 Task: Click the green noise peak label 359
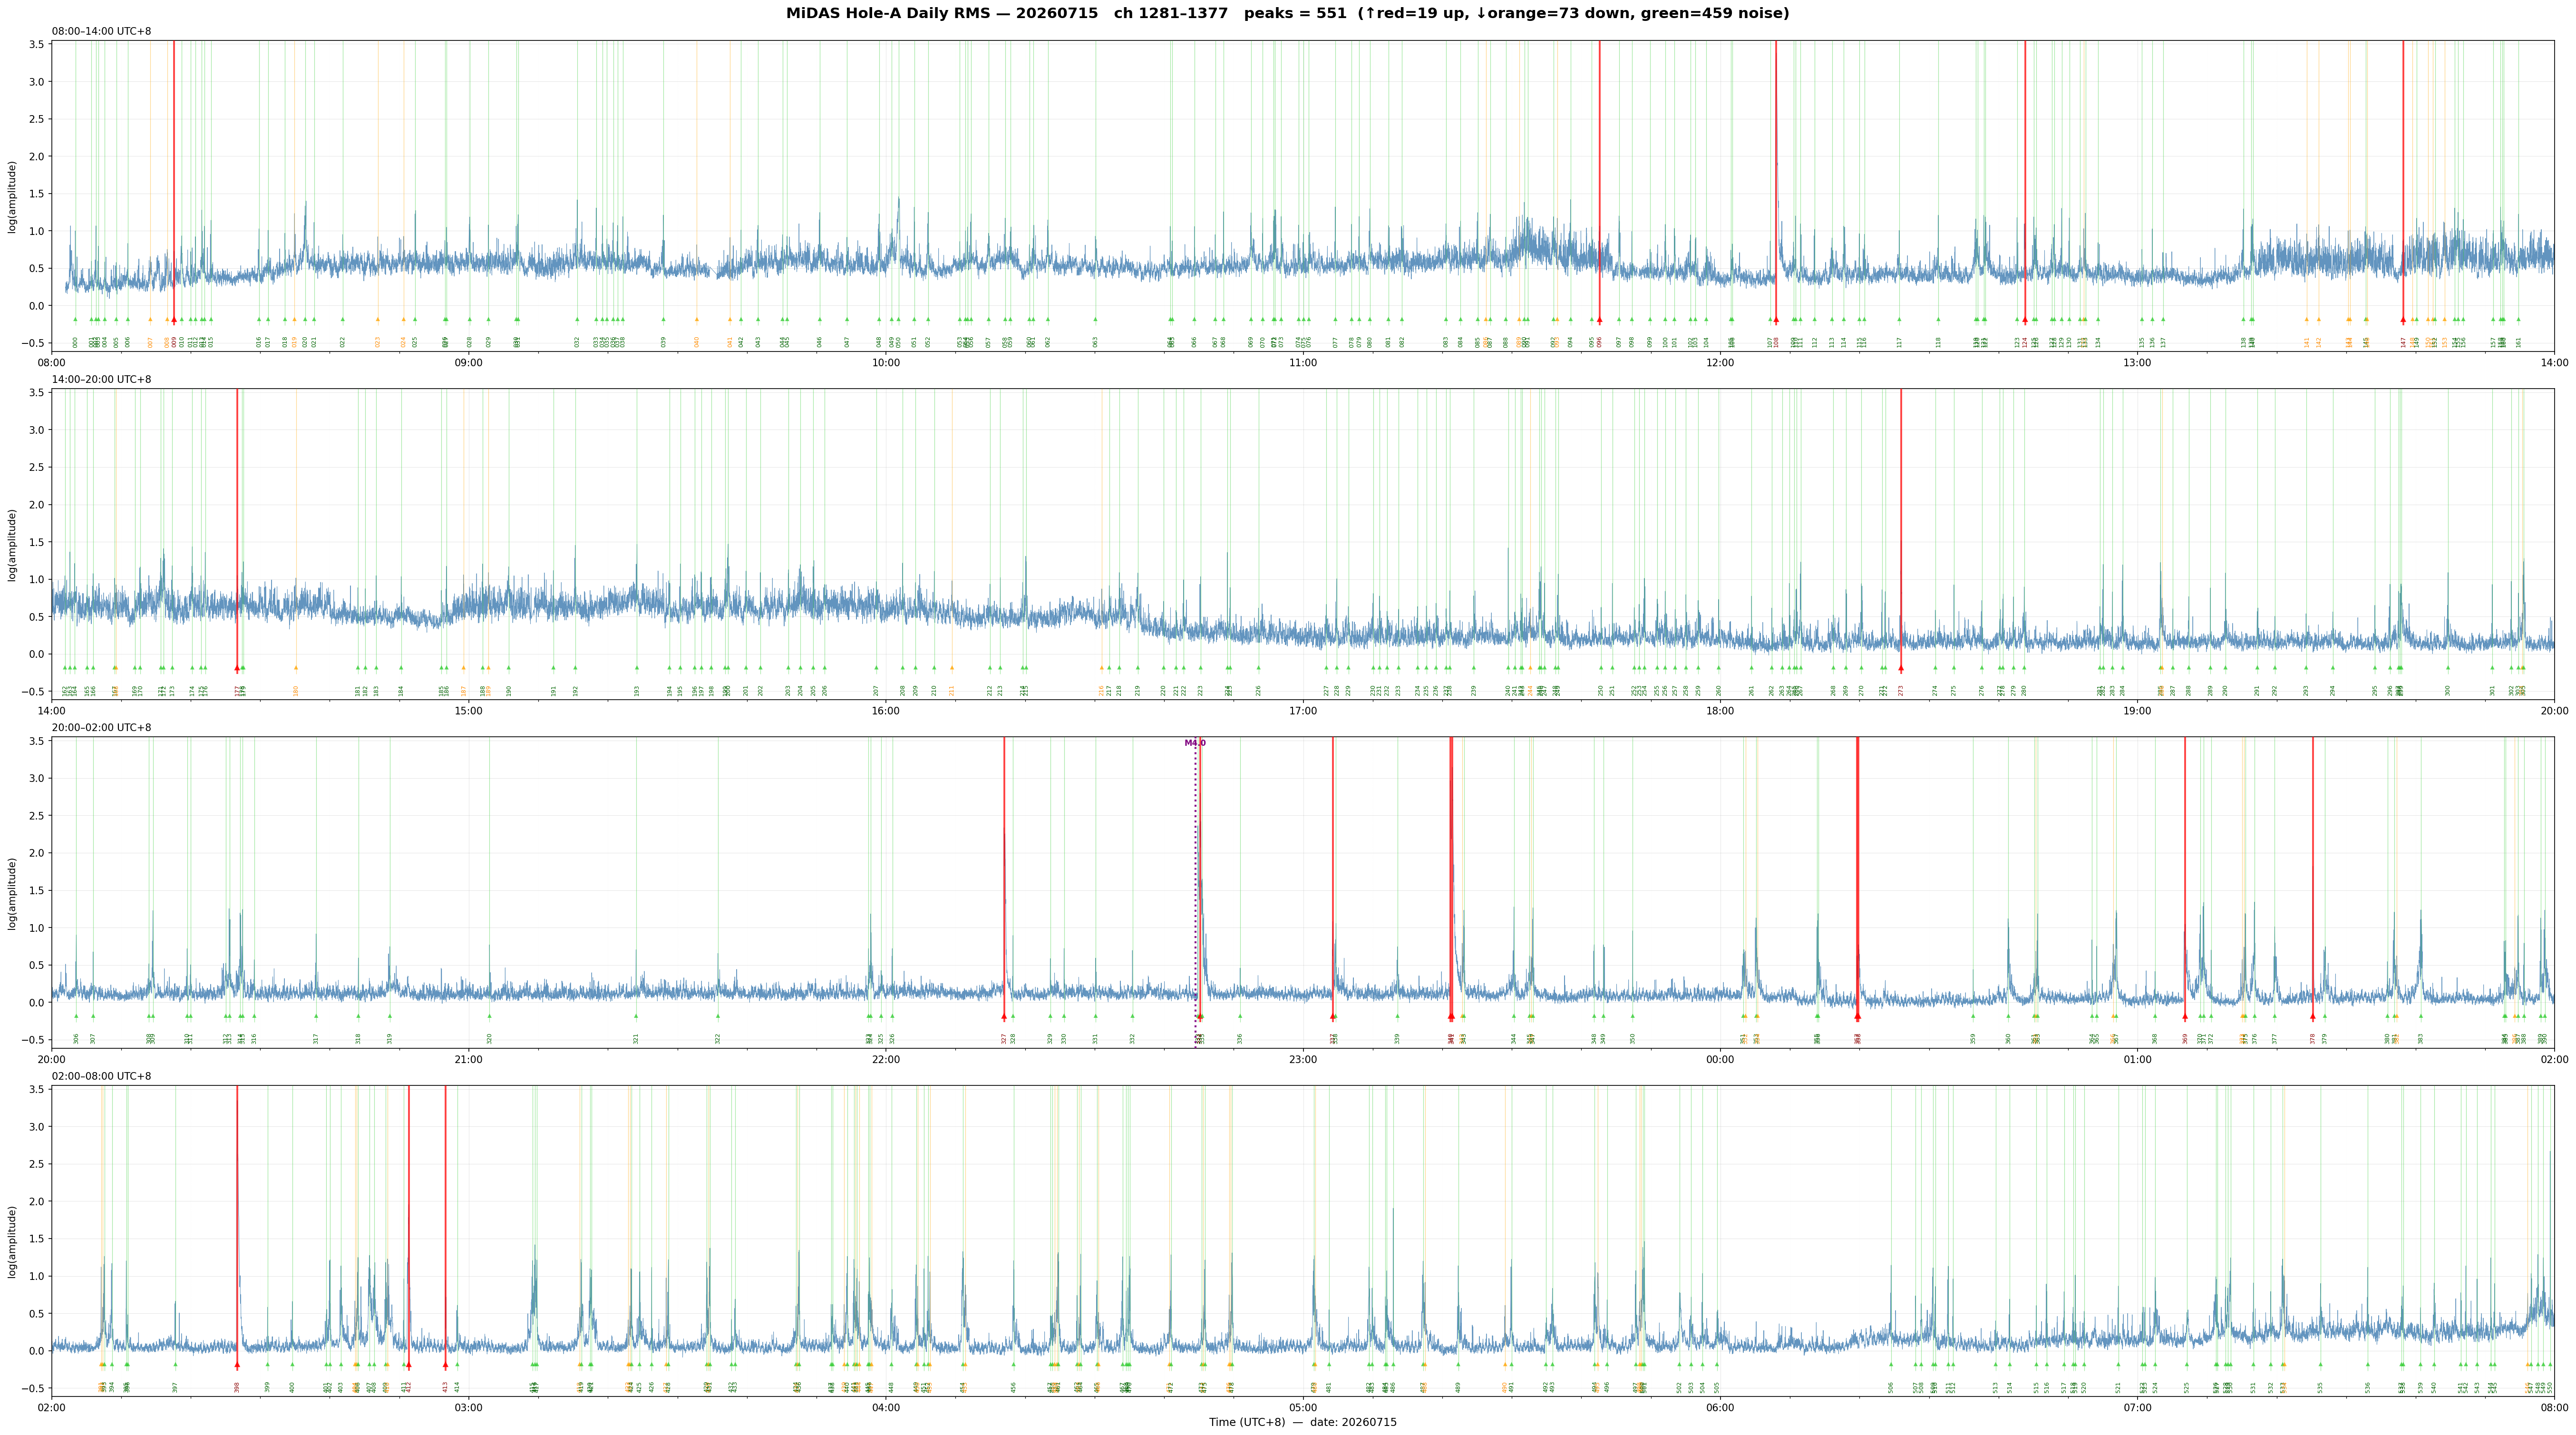coord(1973,1039)
